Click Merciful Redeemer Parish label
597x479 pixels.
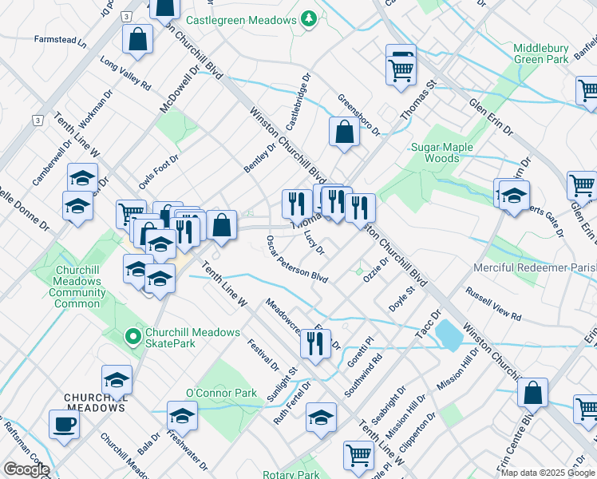535,267
